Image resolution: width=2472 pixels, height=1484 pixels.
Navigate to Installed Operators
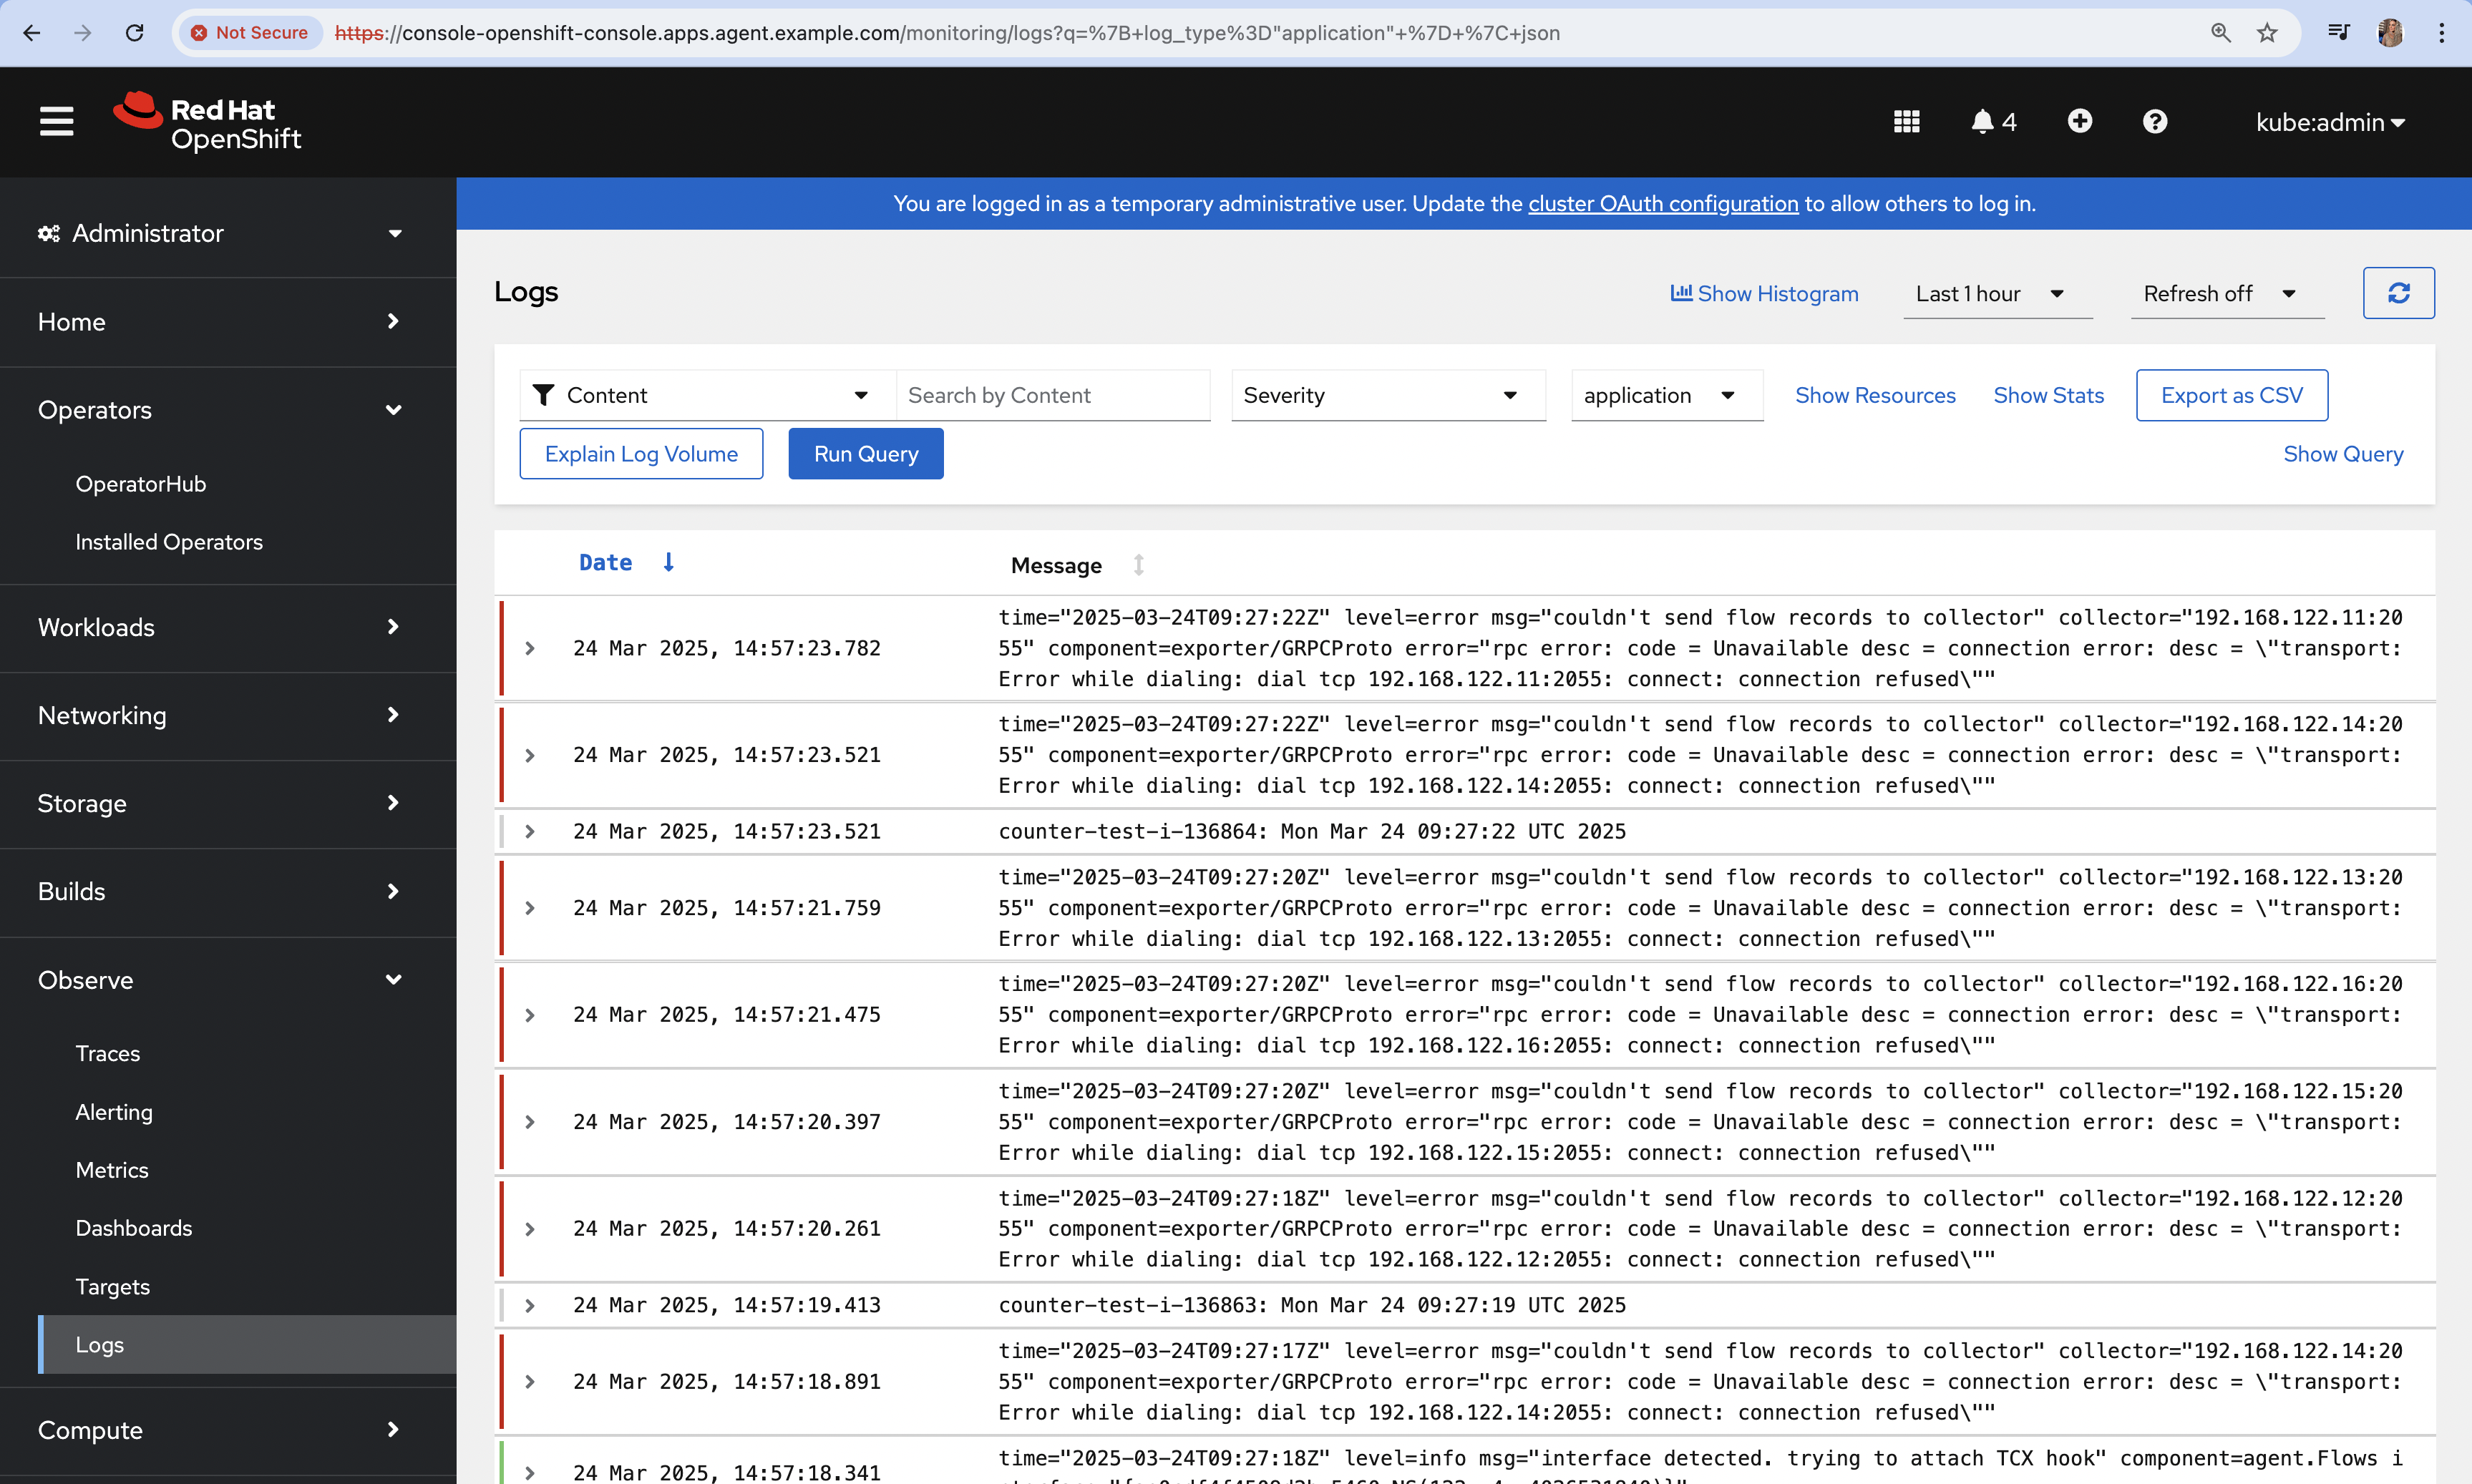[x=169, y=541]
